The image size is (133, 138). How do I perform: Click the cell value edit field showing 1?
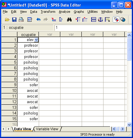click(93, 28)
